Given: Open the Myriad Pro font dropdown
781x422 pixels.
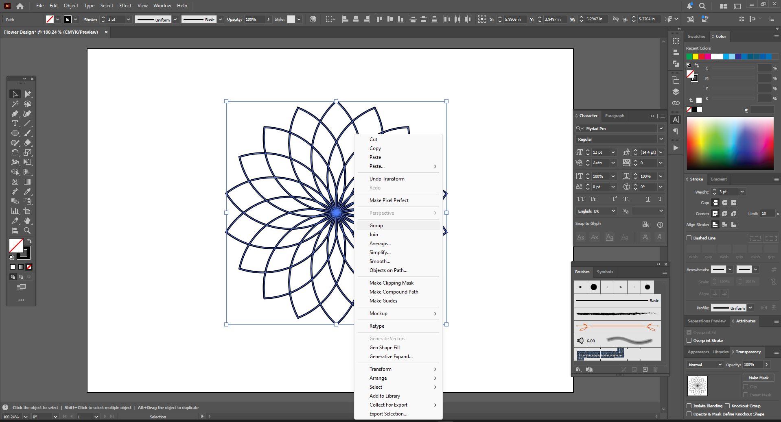Looking at the screenshot, I should pos(661,128).
